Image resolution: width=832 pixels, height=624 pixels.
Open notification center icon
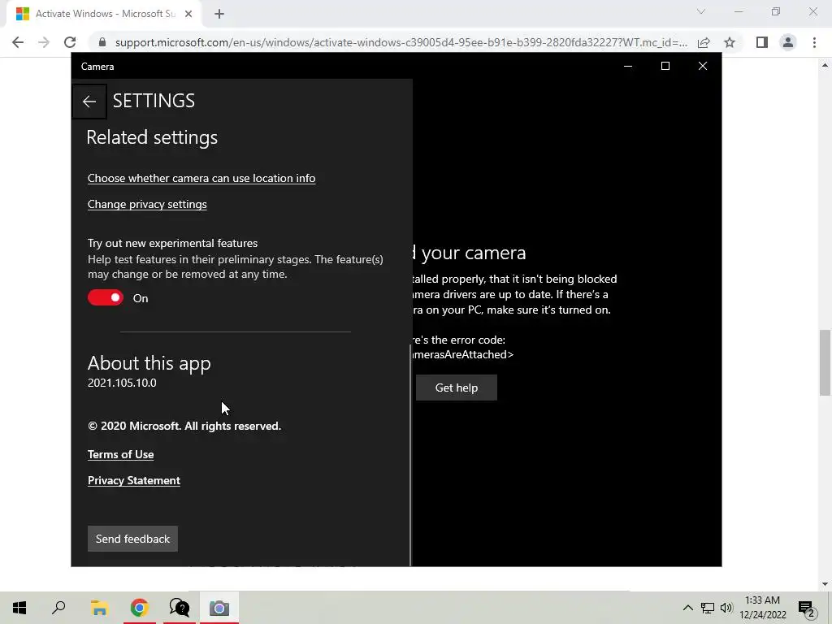pyautogui.click(x=807, y=608)
